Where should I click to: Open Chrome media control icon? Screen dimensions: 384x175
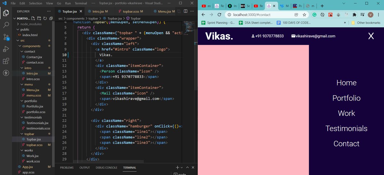click(362, 15)
